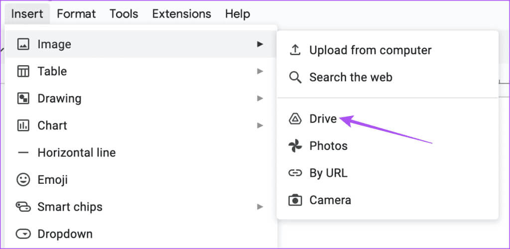Open the Extensions menu
510x249 pixels.
click(x=181, y=13)
